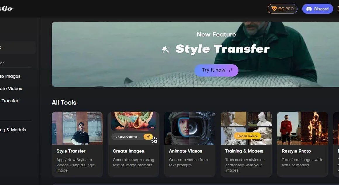The image size is (339, 185).
Task: Click the magic wand icon beside the Style Transfer banner title
Action: [x=165, y=49]
